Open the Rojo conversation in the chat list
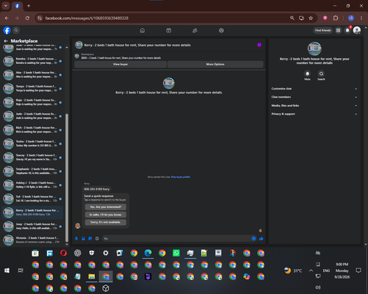 coord(32,102)
